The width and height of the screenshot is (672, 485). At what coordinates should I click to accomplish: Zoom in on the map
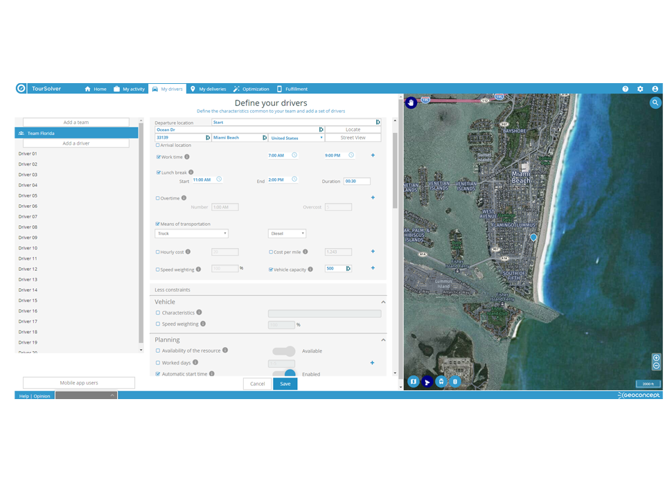(x=656, y=358)
